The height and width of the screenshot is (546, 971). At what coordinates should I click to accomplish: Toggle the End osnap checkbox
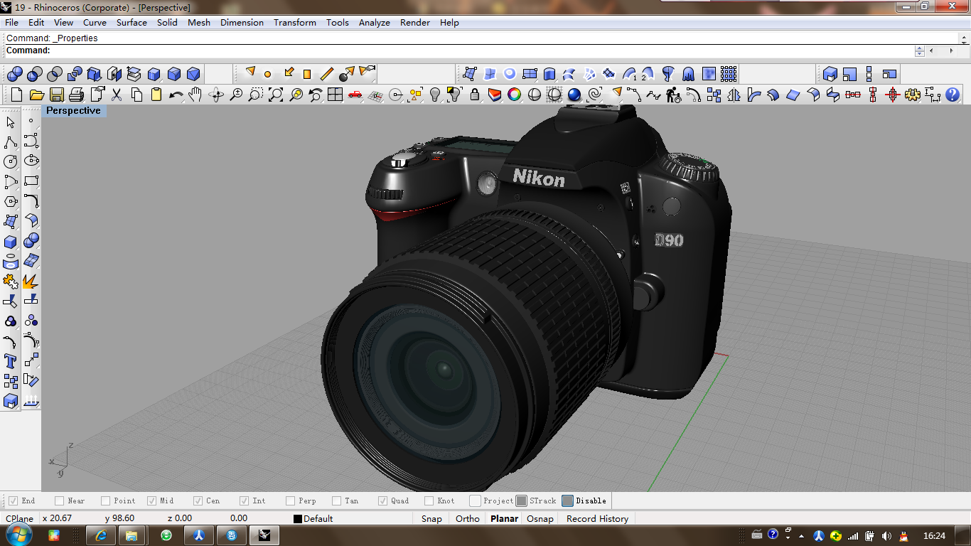tap(13, 501)
